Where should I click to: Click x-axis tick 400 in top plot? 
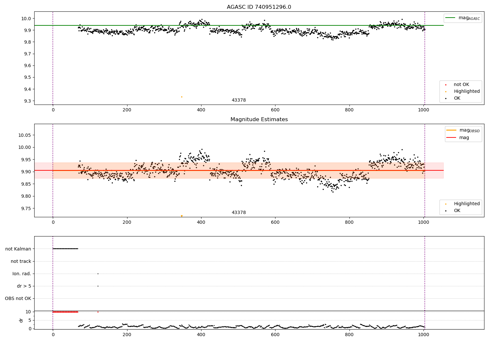click(x=201, y=110)
